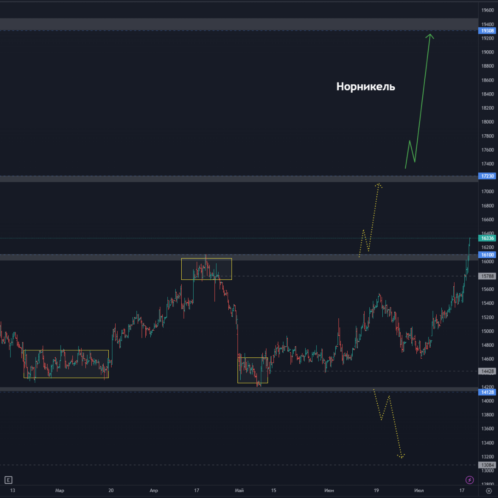Click the purple lightning bolt icon
This screenshot has height=498, width=498.
tap(469, 480)
